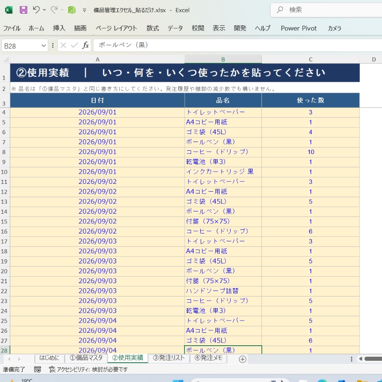This screenshot has width=382, height=382.
Task: Switch to the はじめに sheet tab
Action: 49,358
